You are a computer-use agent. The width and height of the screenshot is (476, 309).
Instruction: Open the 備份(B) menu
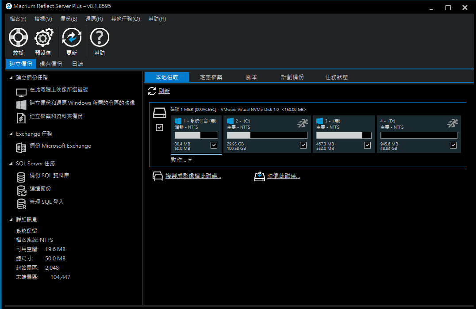(x=69, y=19)
